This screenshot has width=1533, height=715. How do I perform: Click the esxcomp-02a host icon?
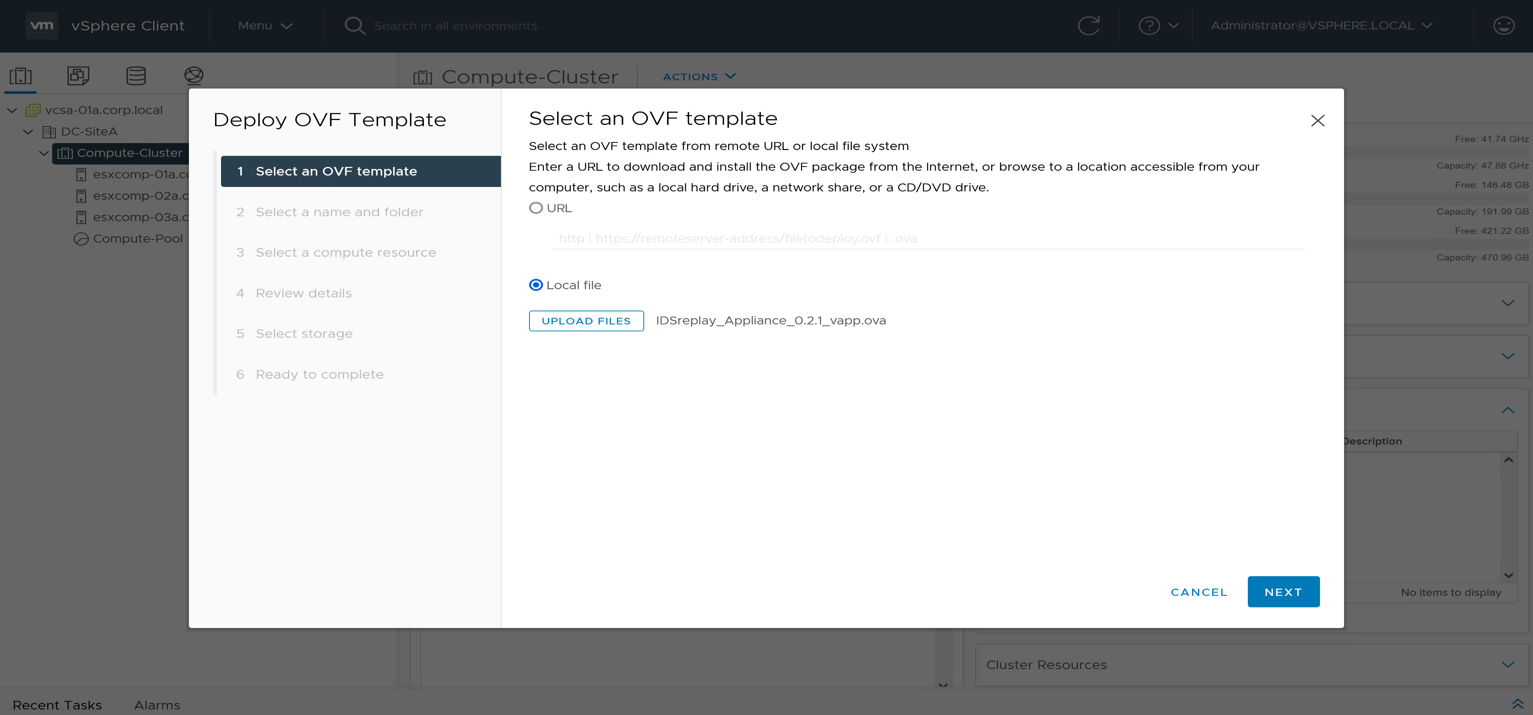point(81,196)
